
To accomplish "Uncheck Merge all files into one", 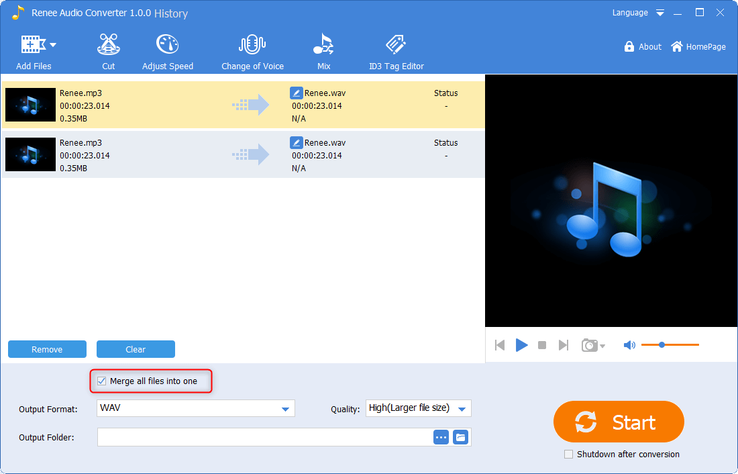I will click(x=102, y=381).
